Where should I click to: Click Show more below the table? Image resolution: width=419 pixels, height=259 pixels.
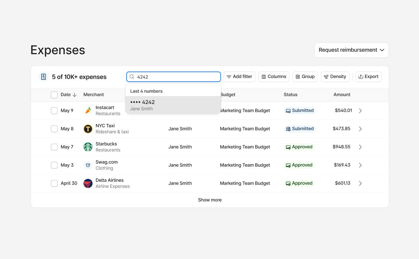pyautogui.click(x=209, y=200)
